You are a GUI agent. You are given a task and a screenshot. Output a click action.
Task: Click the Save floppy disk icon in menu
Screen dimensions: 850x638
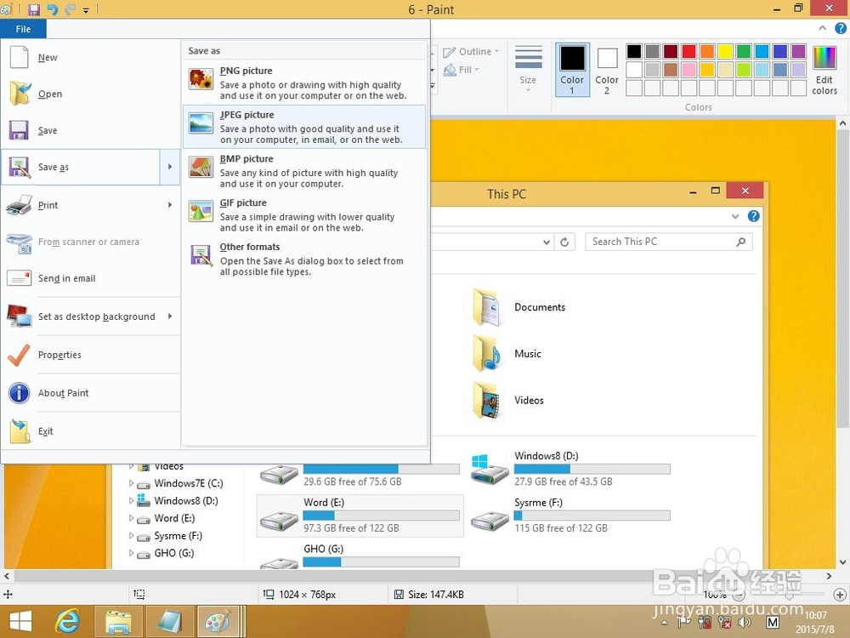tap(19, 131)
